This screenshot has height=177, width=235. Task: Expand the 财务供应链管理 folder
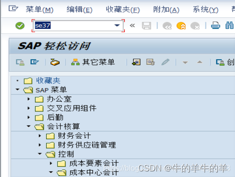40,145
